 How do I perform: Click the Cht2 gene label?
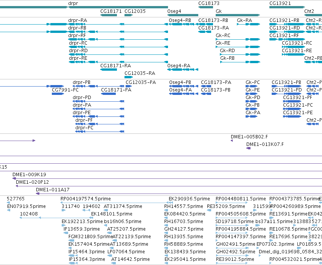tap(309, 11)
